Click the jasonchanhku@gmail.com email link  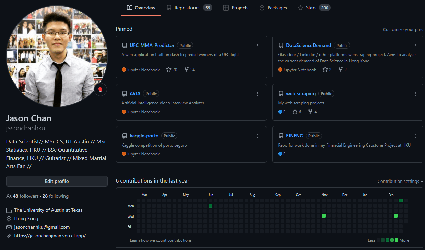coord(42,227)
